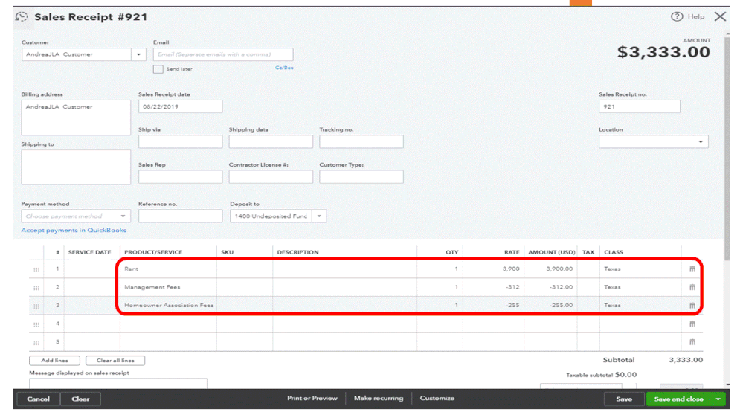
Task: Click the Cc/Bcc link
Action: [284, 68]
